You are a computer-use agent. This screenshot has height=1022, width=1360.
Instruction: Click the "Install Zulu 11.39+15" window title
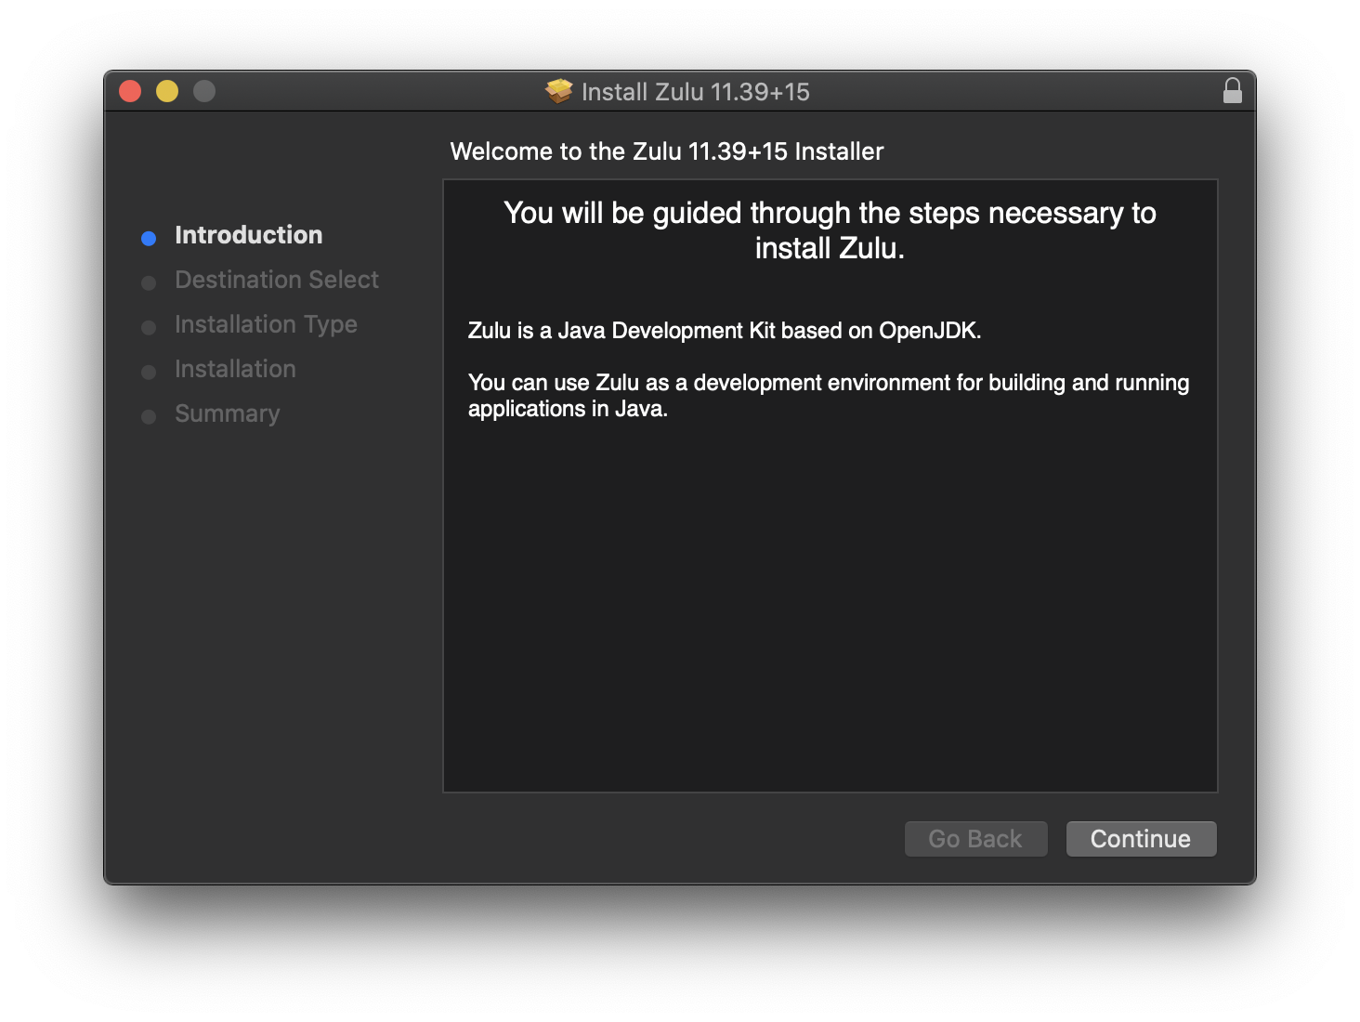(x=695, y=92)
